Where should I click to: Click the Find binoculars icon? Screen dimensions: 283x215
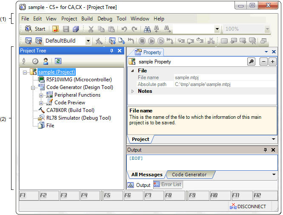pos(147,29)
